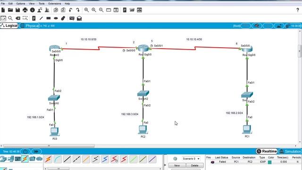Open the Edit menu

point(10,3)
